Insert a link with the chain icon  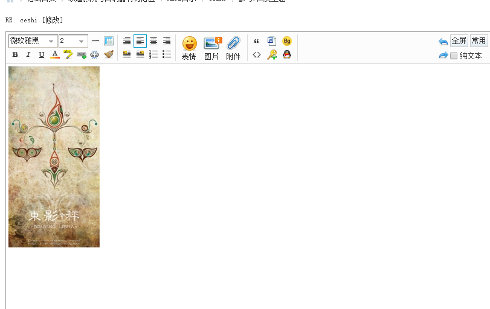82,55
